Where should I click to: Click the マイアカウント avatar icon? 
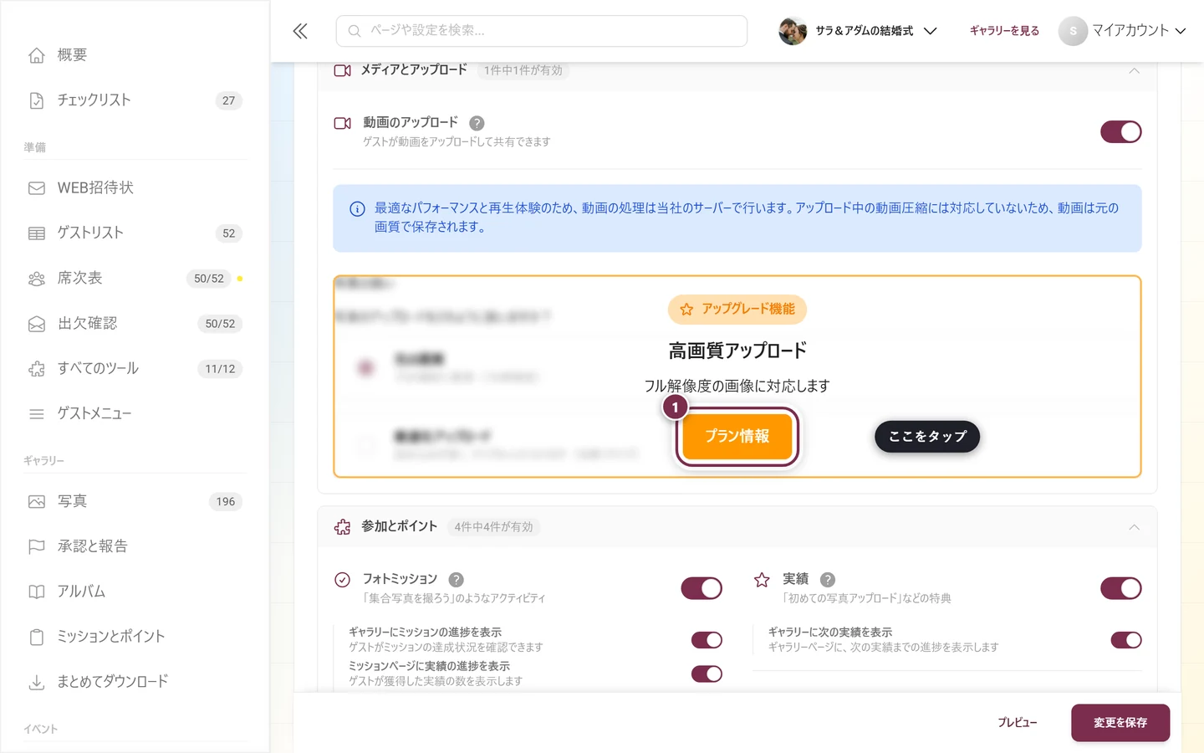[x=1073, y=31]
